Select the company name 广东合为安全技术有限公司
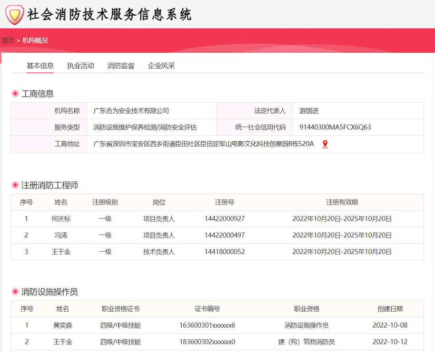 tap(131, 111)
